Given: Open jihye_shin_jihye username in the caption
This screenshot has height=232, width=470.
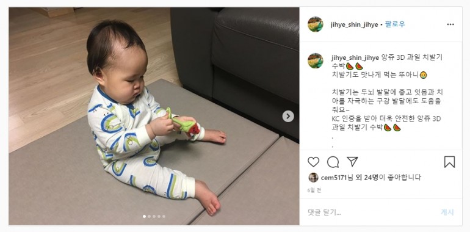Looking at the screenshot, I should [x=355, y=58].
